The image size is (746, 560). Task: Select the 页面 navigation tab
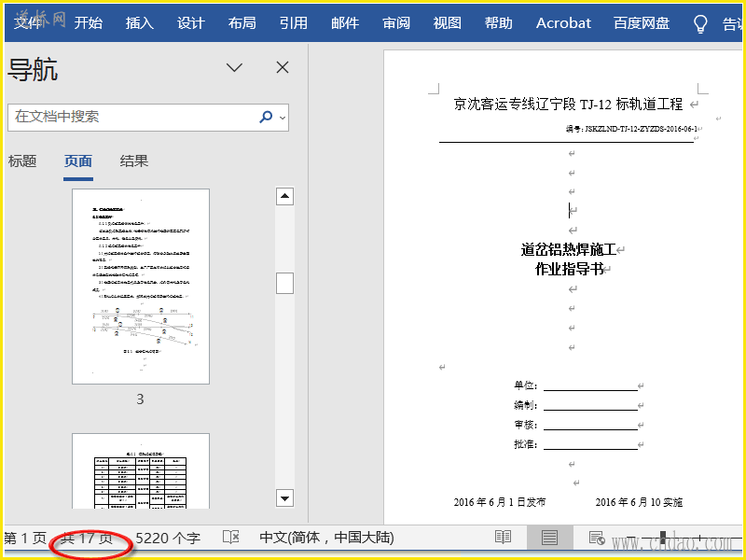78,161
